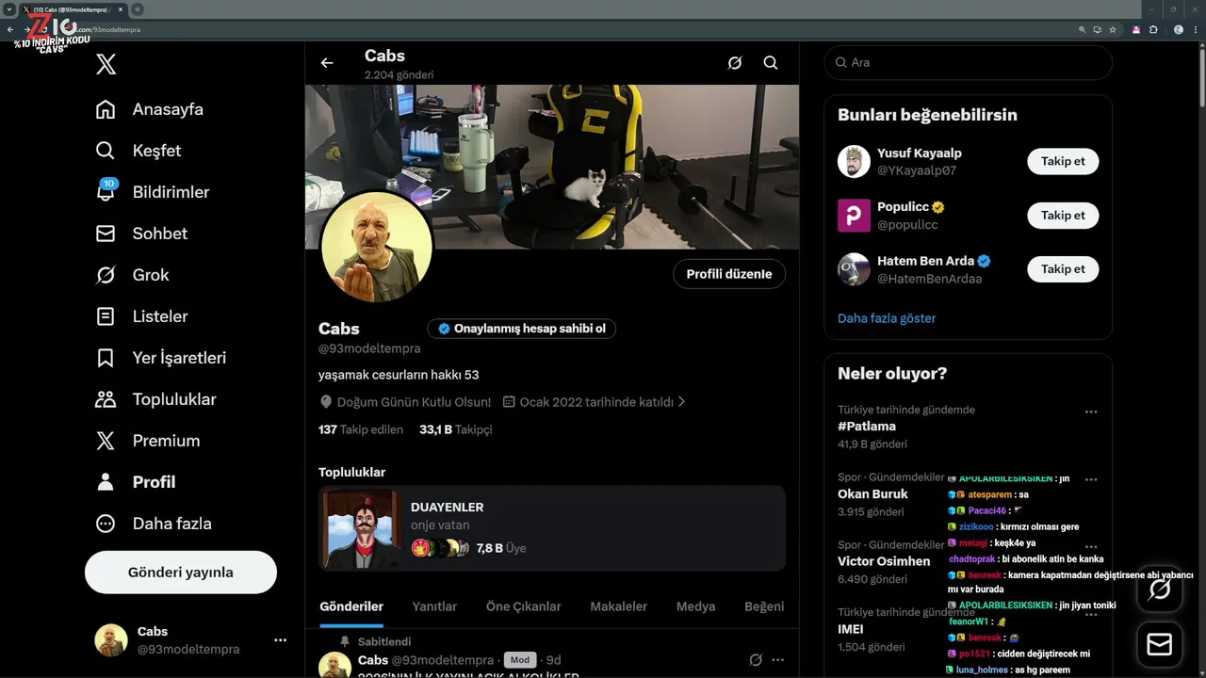
Task: Open the profile avatar picture
Action: (377, 248)
